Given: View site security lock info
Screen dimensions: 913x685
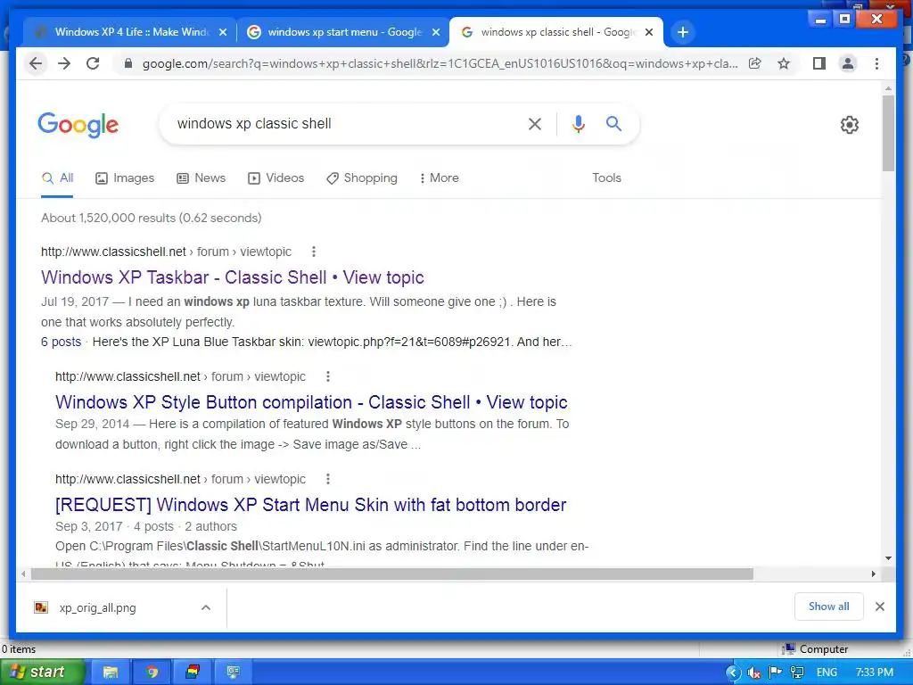Looking at the screenshot, I should click(x=128, y=63).
